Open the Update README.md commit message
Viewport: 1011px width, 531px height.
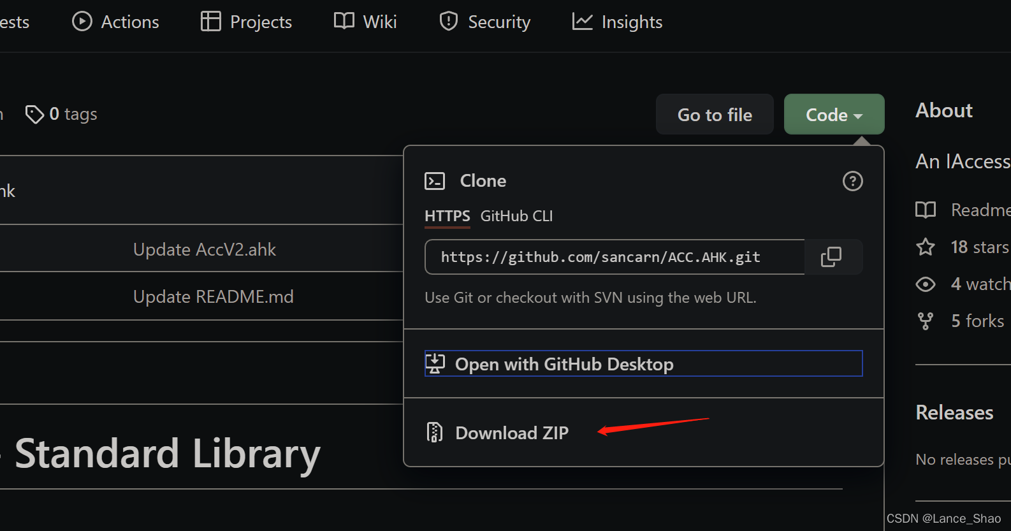[214, 296]
